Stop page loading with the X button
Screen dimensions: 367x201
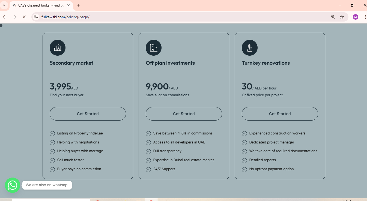(x=24, y=17)
